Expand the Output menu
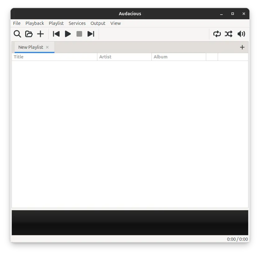Image resolution: width=260 pixels, height=255 pixels. coord(98,23)
